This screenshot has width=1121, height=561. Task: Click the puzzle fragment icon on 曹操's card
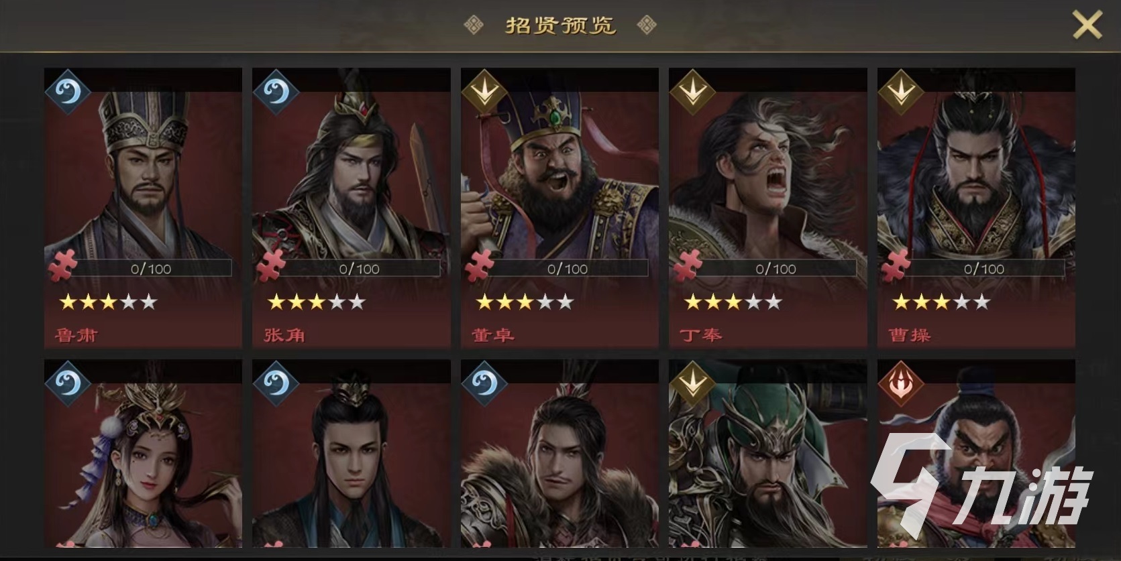896,265
